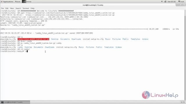Click 'Pictures' in the first ls output
The width and height of the screenshot is (186, 104).
116,39
